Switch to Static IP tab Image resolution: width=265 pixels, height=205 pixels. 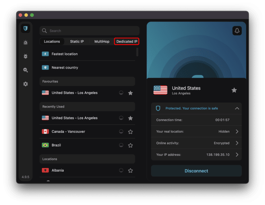(77, 41)
